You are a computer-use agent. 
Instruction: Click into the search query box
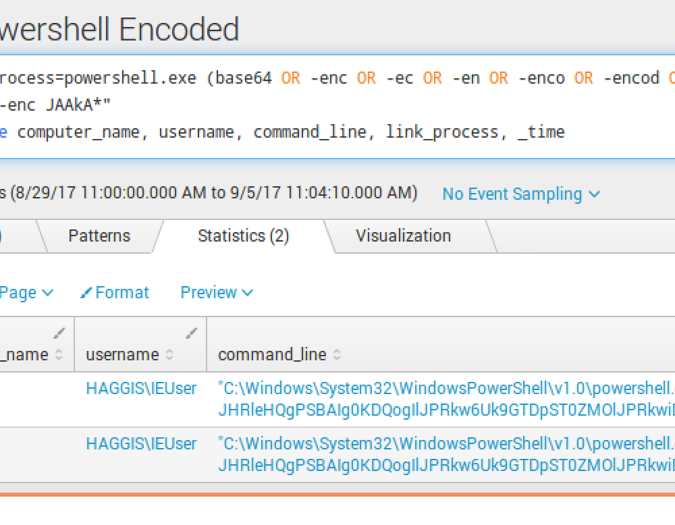point(337,105)
